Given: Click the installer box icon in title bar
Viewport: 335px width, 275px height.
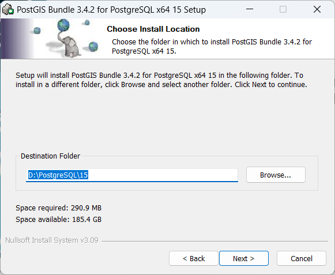Looking at the screenshot, I should [x=8, y=10].
